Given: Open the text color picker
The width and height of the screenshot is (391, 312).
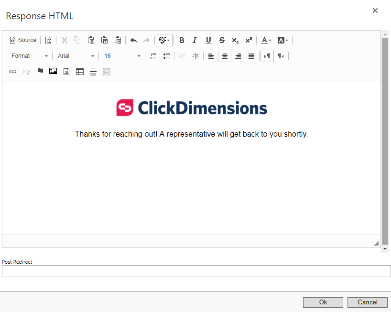Looking at the screenshot, I should [266, 40].
